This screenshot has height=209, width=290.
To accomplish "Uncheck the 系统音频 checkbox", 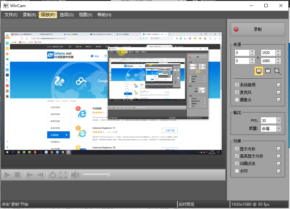I will click(237, 85).
